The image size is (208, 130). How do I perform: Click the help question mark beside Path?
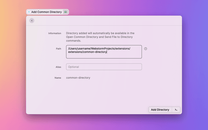pyautogui.click(x=146, y=49)
